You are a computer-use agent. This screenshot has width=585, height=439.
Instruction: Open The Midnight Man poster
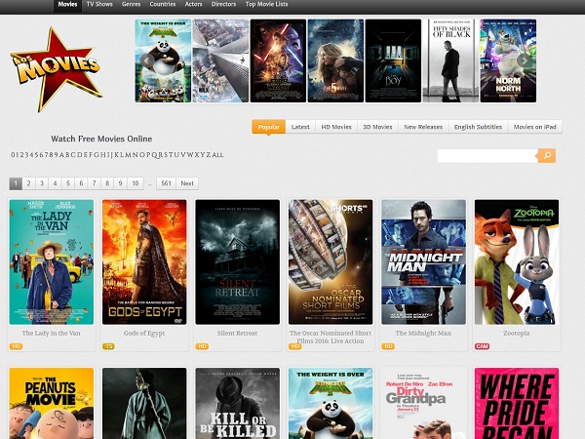point(423,261)
